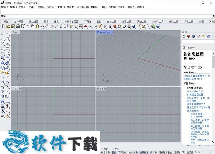Viewport: 215px width, 154px height.
Task: Open the SubD menu
Action: tap(51, 7)
